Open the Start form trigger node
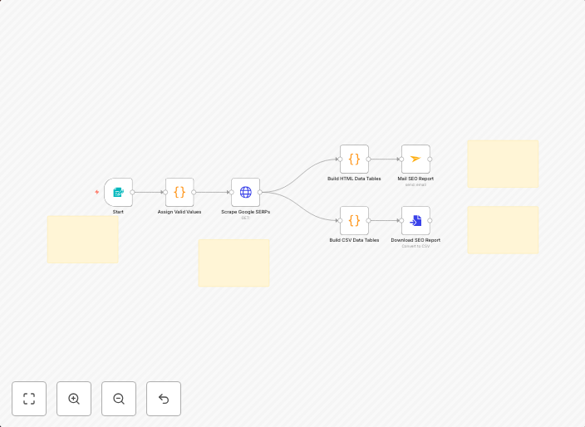Image resolution: width=585 pixels, height=427 pixels. point(118,192)
